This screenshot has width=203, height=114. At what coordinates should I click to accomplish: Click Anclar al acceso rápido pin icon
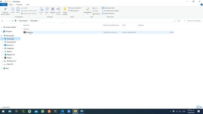point(5,9)
